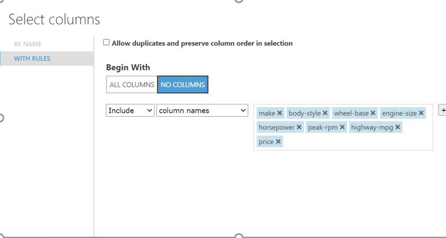446x238 pixels.
Task: Click the engine-size column tag label
Action: pyautogui.click(x=399, y=113)
